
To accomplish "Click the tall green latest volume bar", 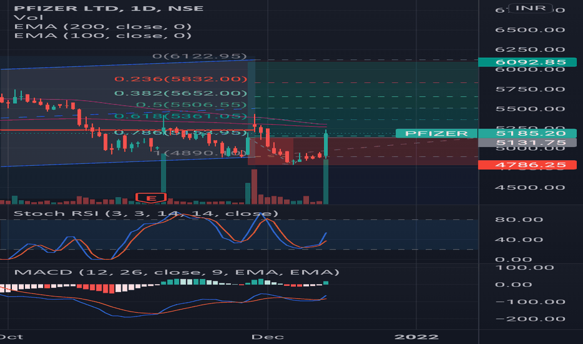I will (x=326, y=181).
